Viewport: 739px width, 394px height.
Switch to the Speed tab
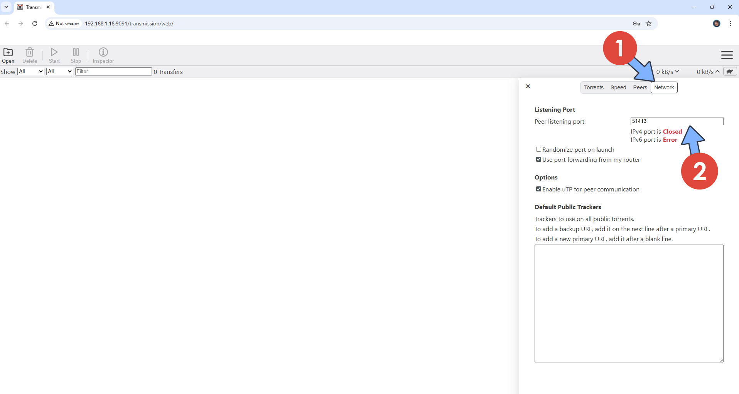pos(618,87)
